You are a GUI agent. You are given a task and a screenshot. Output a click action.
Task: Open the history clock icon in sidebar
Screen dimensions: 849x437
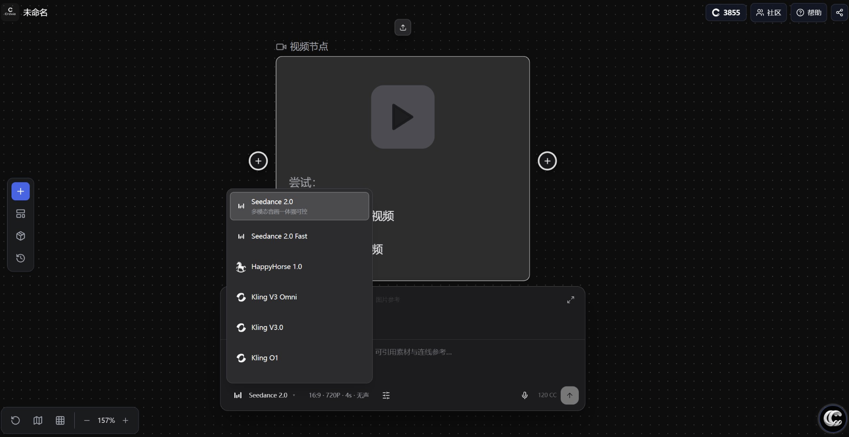click(x=21, y=258)
